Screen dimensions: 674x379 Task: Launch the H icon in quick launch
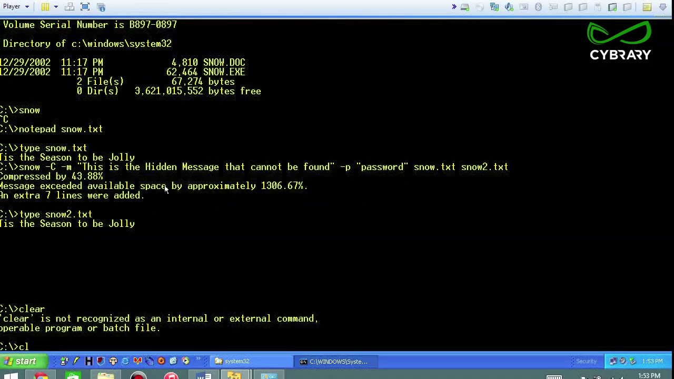pos(88,361)
